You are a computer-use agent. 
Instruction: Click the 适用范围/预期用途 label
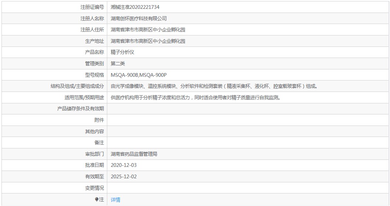tap(84, 97)
